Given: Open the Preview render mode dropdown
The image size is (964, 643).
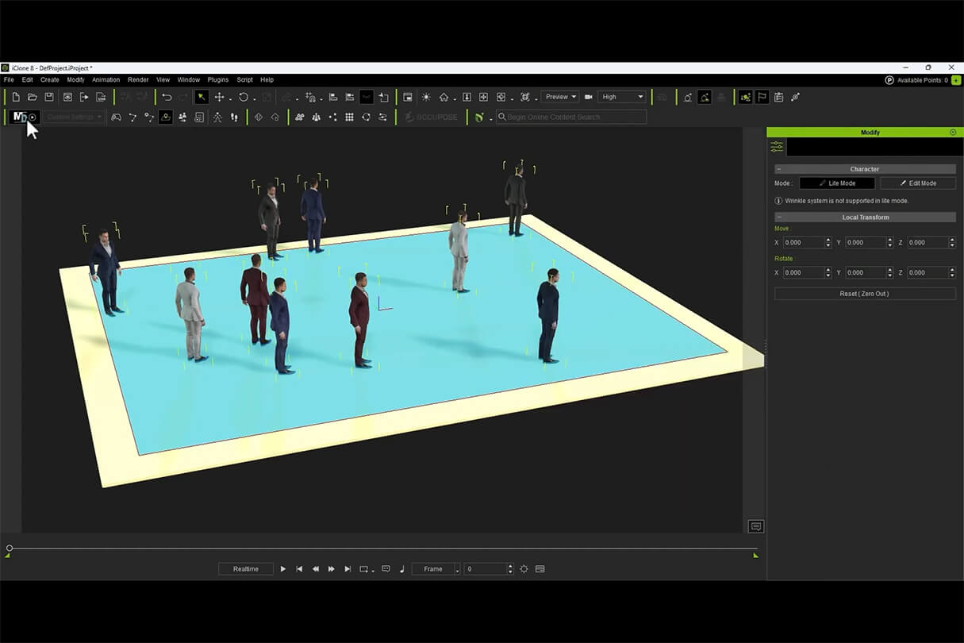Looking at the screenshot, I should [560, 97].
